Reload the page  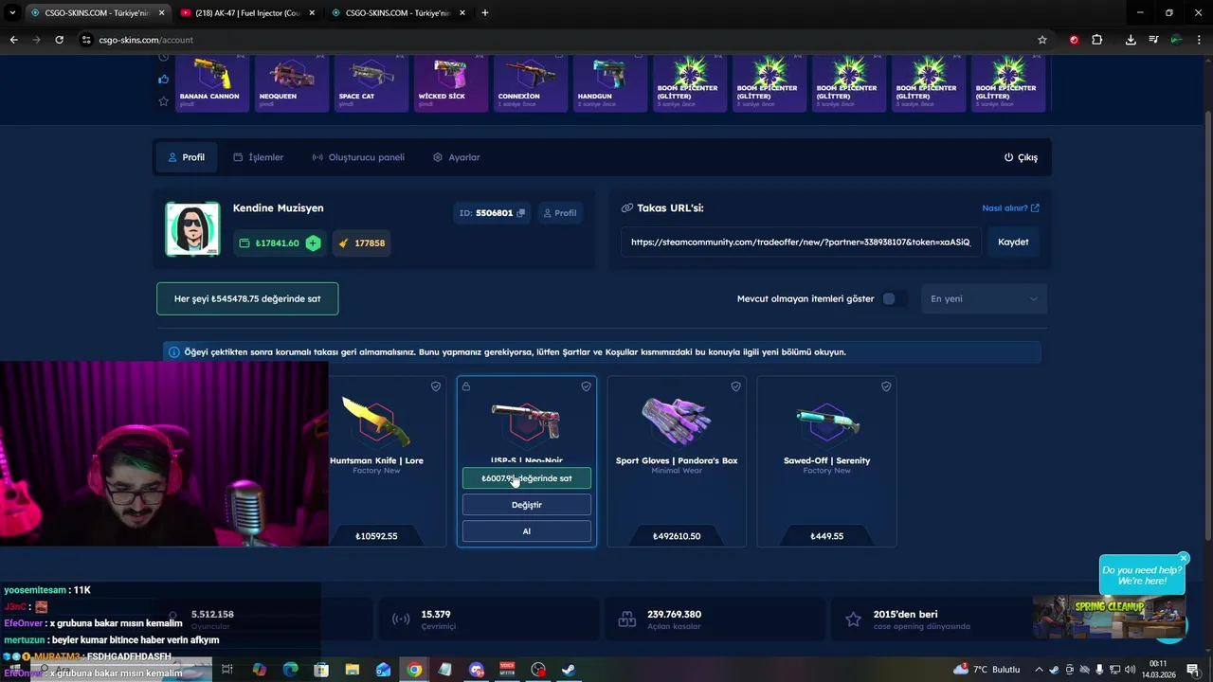59,40
